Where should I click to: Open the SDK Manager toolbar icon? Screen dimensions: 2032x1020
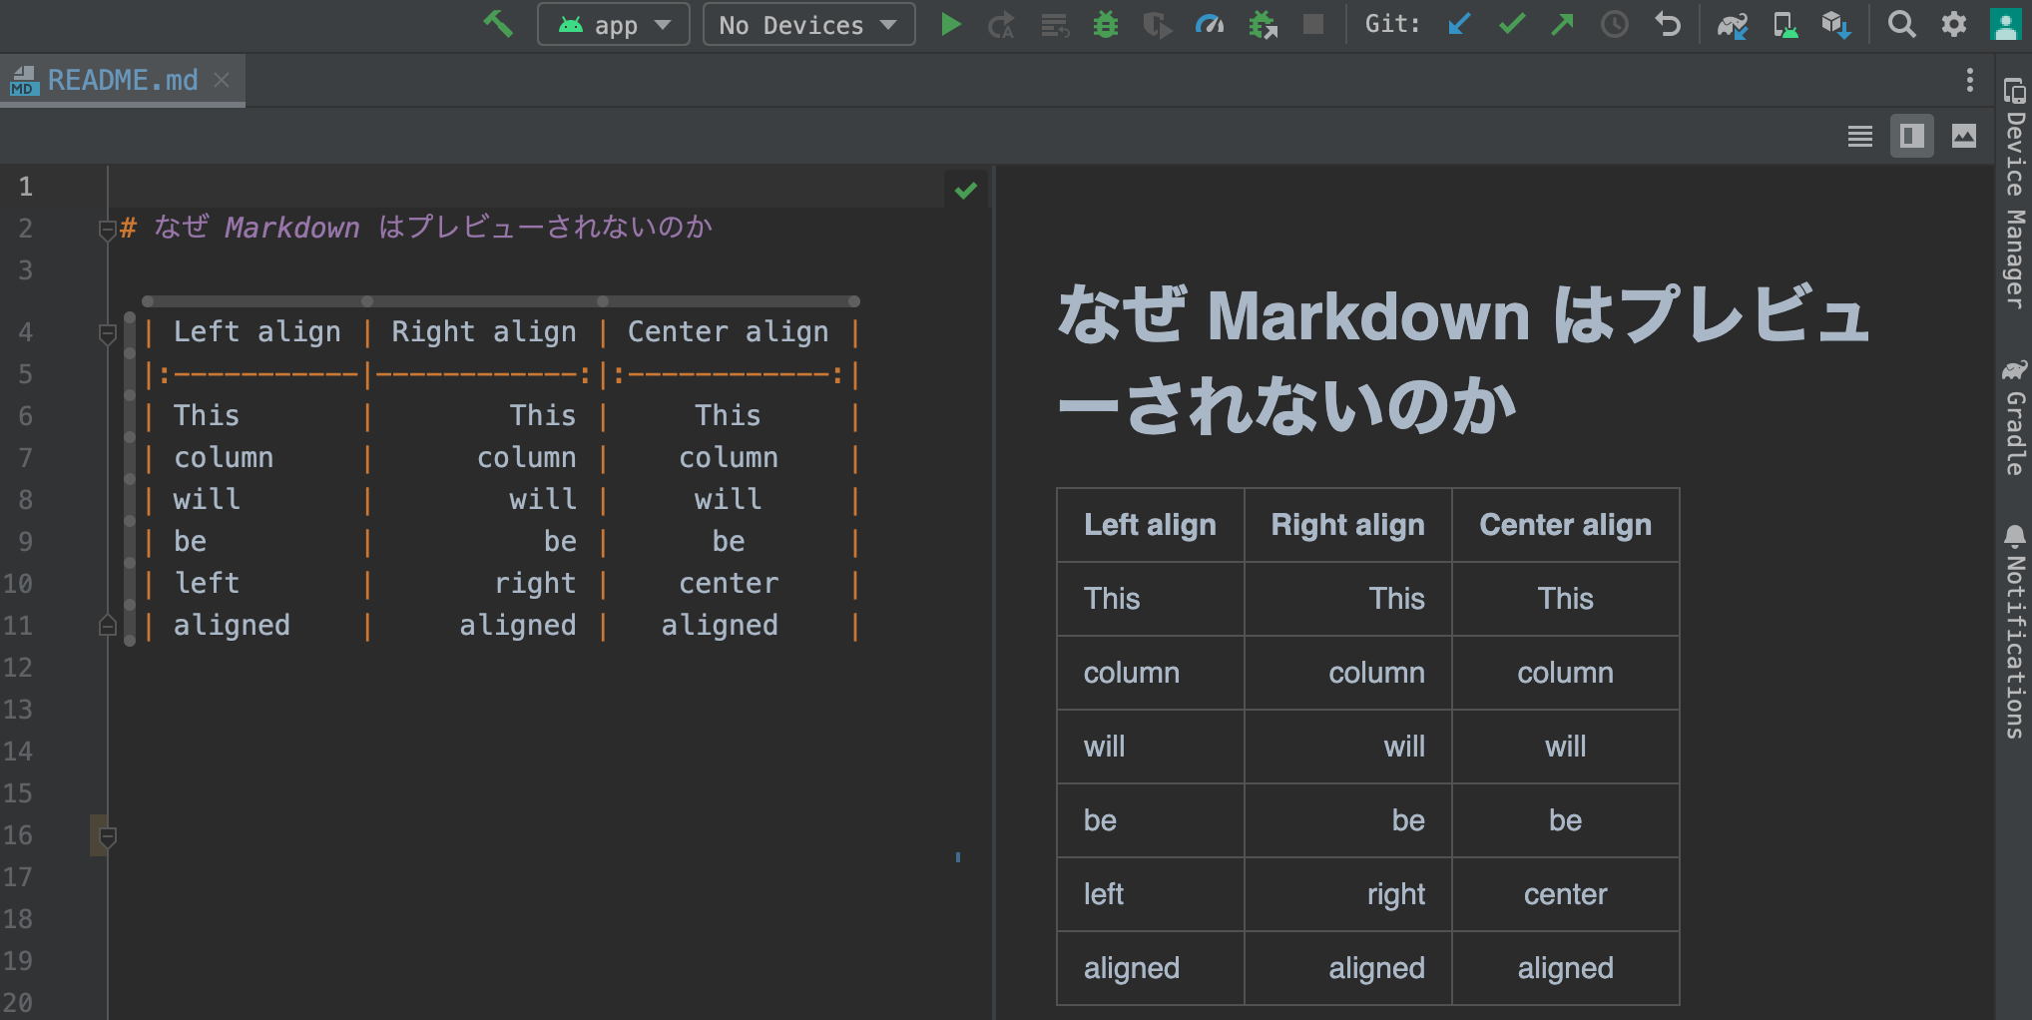click(1836, 24)
